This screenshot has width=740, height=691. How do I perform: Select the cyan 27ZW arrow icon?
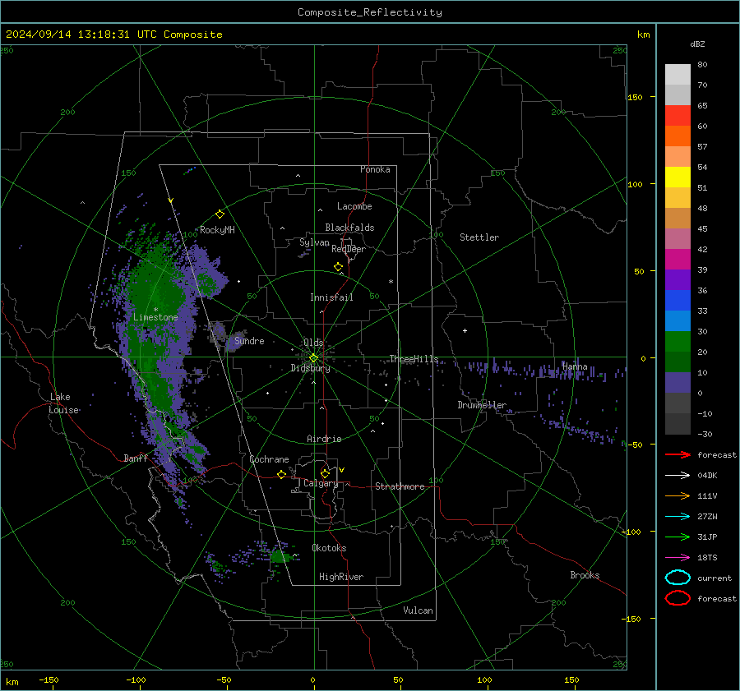pyautogui.click(x=678, y=517)
